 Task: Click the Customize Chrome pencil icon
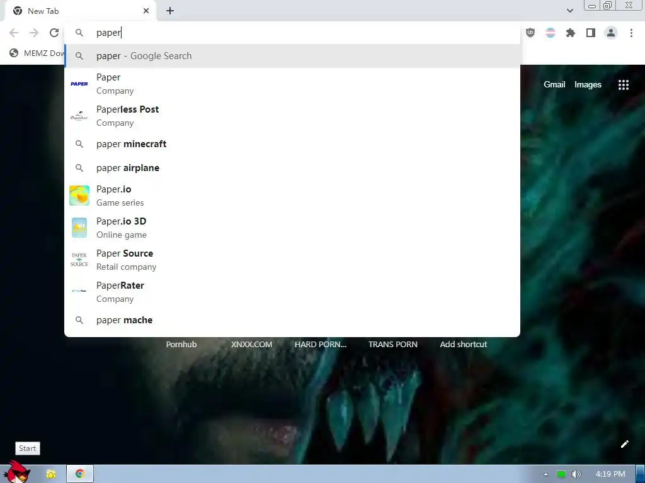[x=624, y=444]
